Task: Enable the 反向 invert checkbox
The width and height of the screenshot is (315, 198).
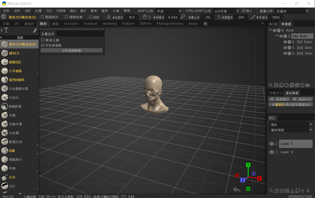Action: (91, 17)
